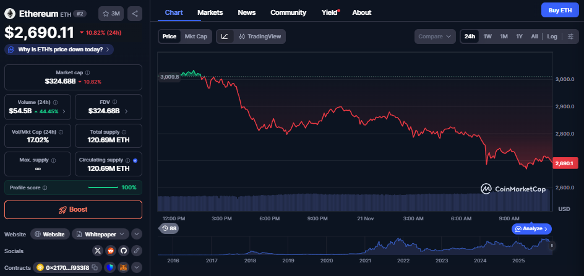This screenshot has height=276, width=584.
Task: Click the Profile score progress bar
Action: 103,188
